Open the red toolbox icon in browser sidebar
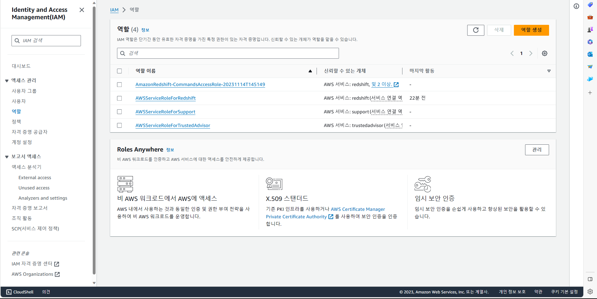 pyautogui.click(x=590, y=17)
